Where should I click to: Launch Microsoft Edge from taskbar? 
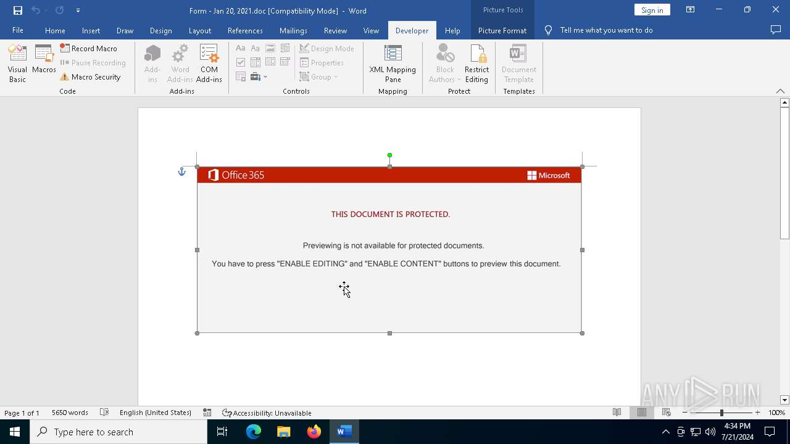pos(254,432)
